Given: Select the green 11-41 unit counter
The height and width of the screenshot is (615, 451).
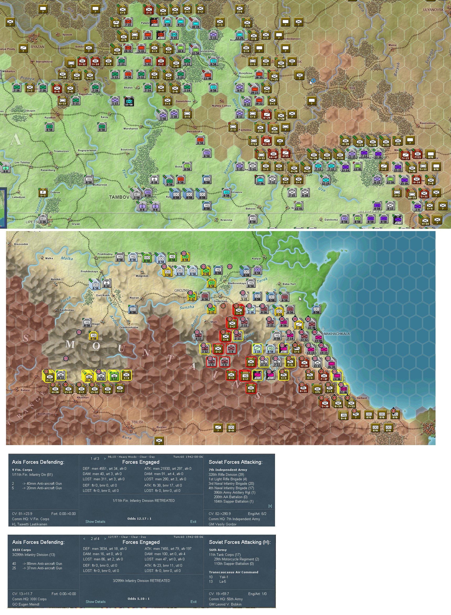Looking at the screenshot, I should tap(299, 206).
